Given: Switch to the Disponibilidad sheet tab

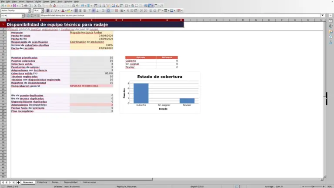Looking at the screenshot, I should coord(70,182).
